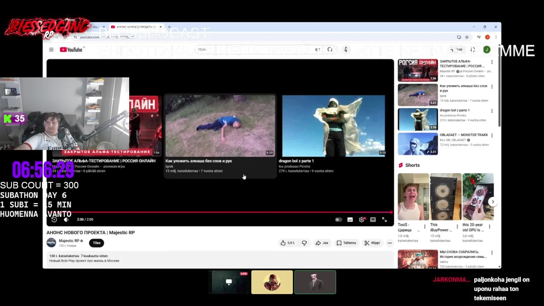The width and height of the screenshot is (544, 306).
Task: Open the Chrome profile icon
Action: [487, 37]
